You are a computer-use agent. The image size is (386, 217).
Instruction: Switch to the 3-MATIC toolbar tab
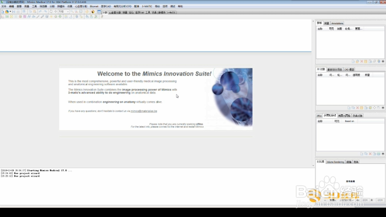click(x=172, y=12)
